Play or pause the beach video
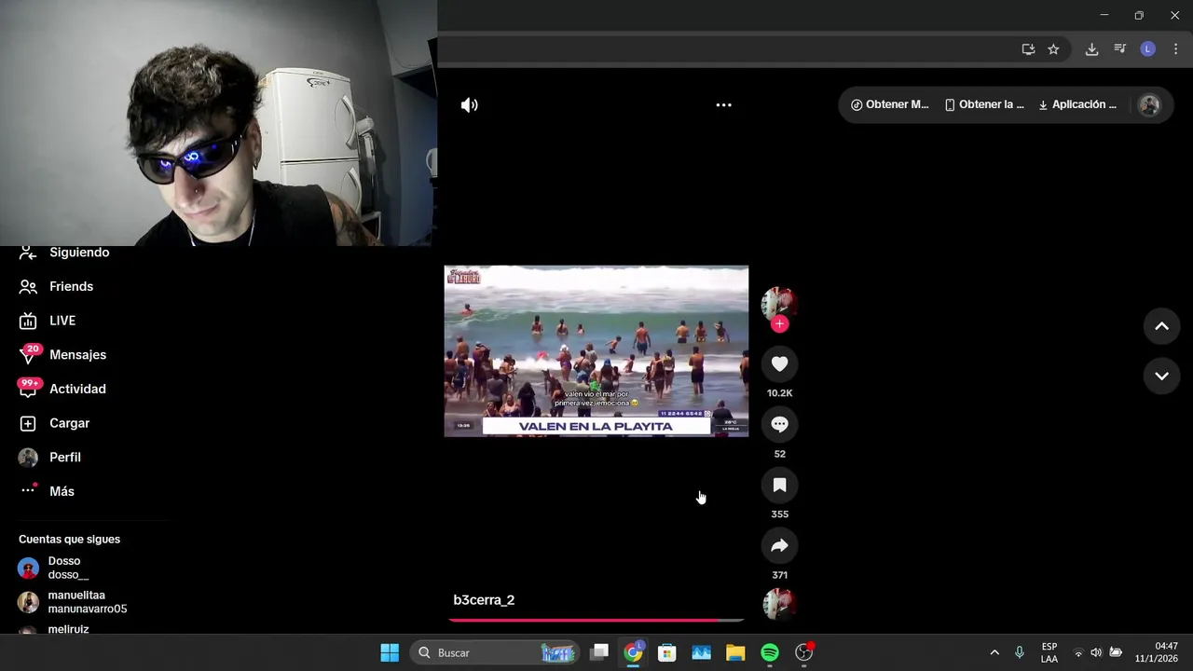Image resolution: width=1193 pixels, height=671 pixels. (596, 351)
